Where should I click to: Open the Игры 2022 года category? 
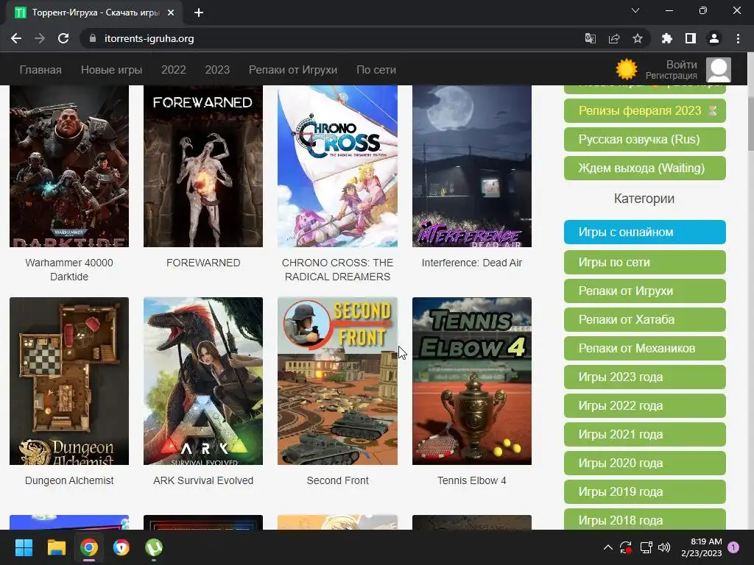pos(645,405)
